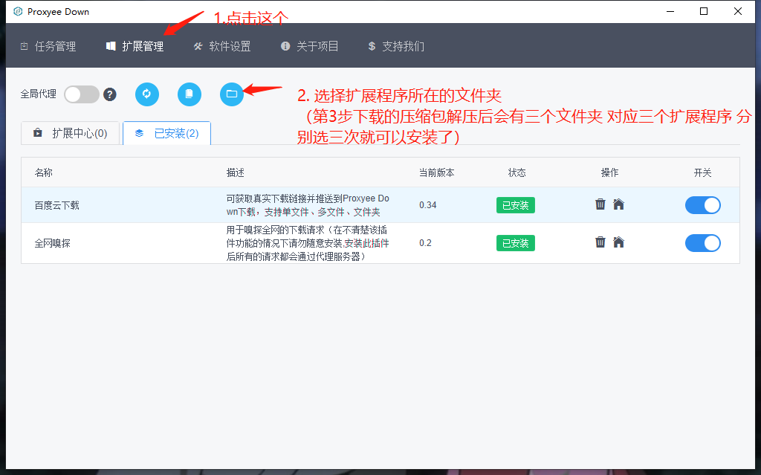This screenshot has height=475, width=761.
Task: Delete the 百度云下载 extension via trash icon
Action: [600, 203]
